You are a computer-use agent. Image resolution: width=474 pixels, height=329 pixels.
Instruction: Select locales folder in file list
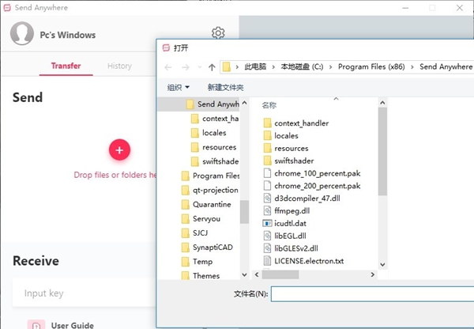(280, 135)
